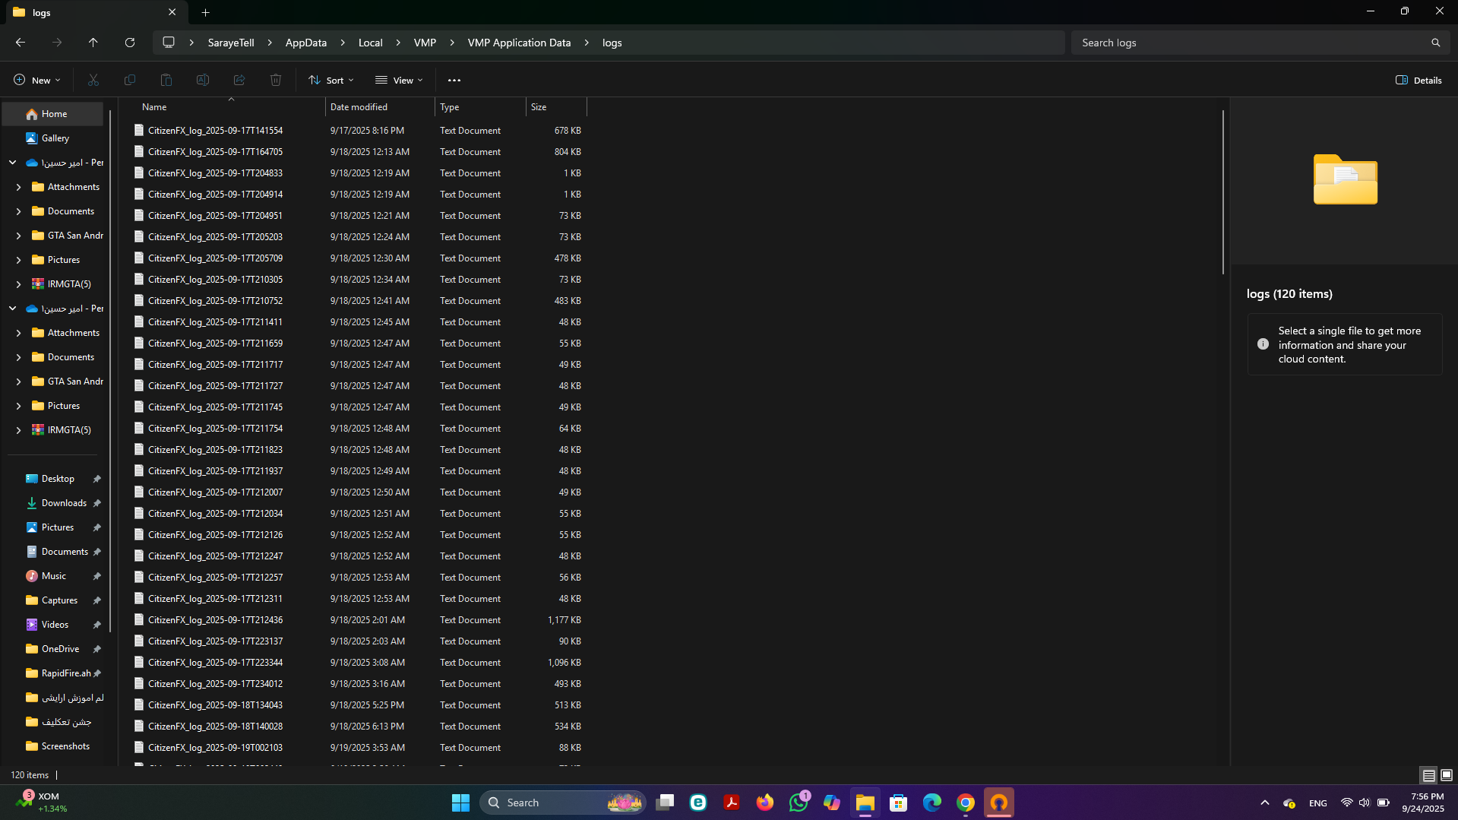Toggle the Details pane button

[x=1418, y=80]
